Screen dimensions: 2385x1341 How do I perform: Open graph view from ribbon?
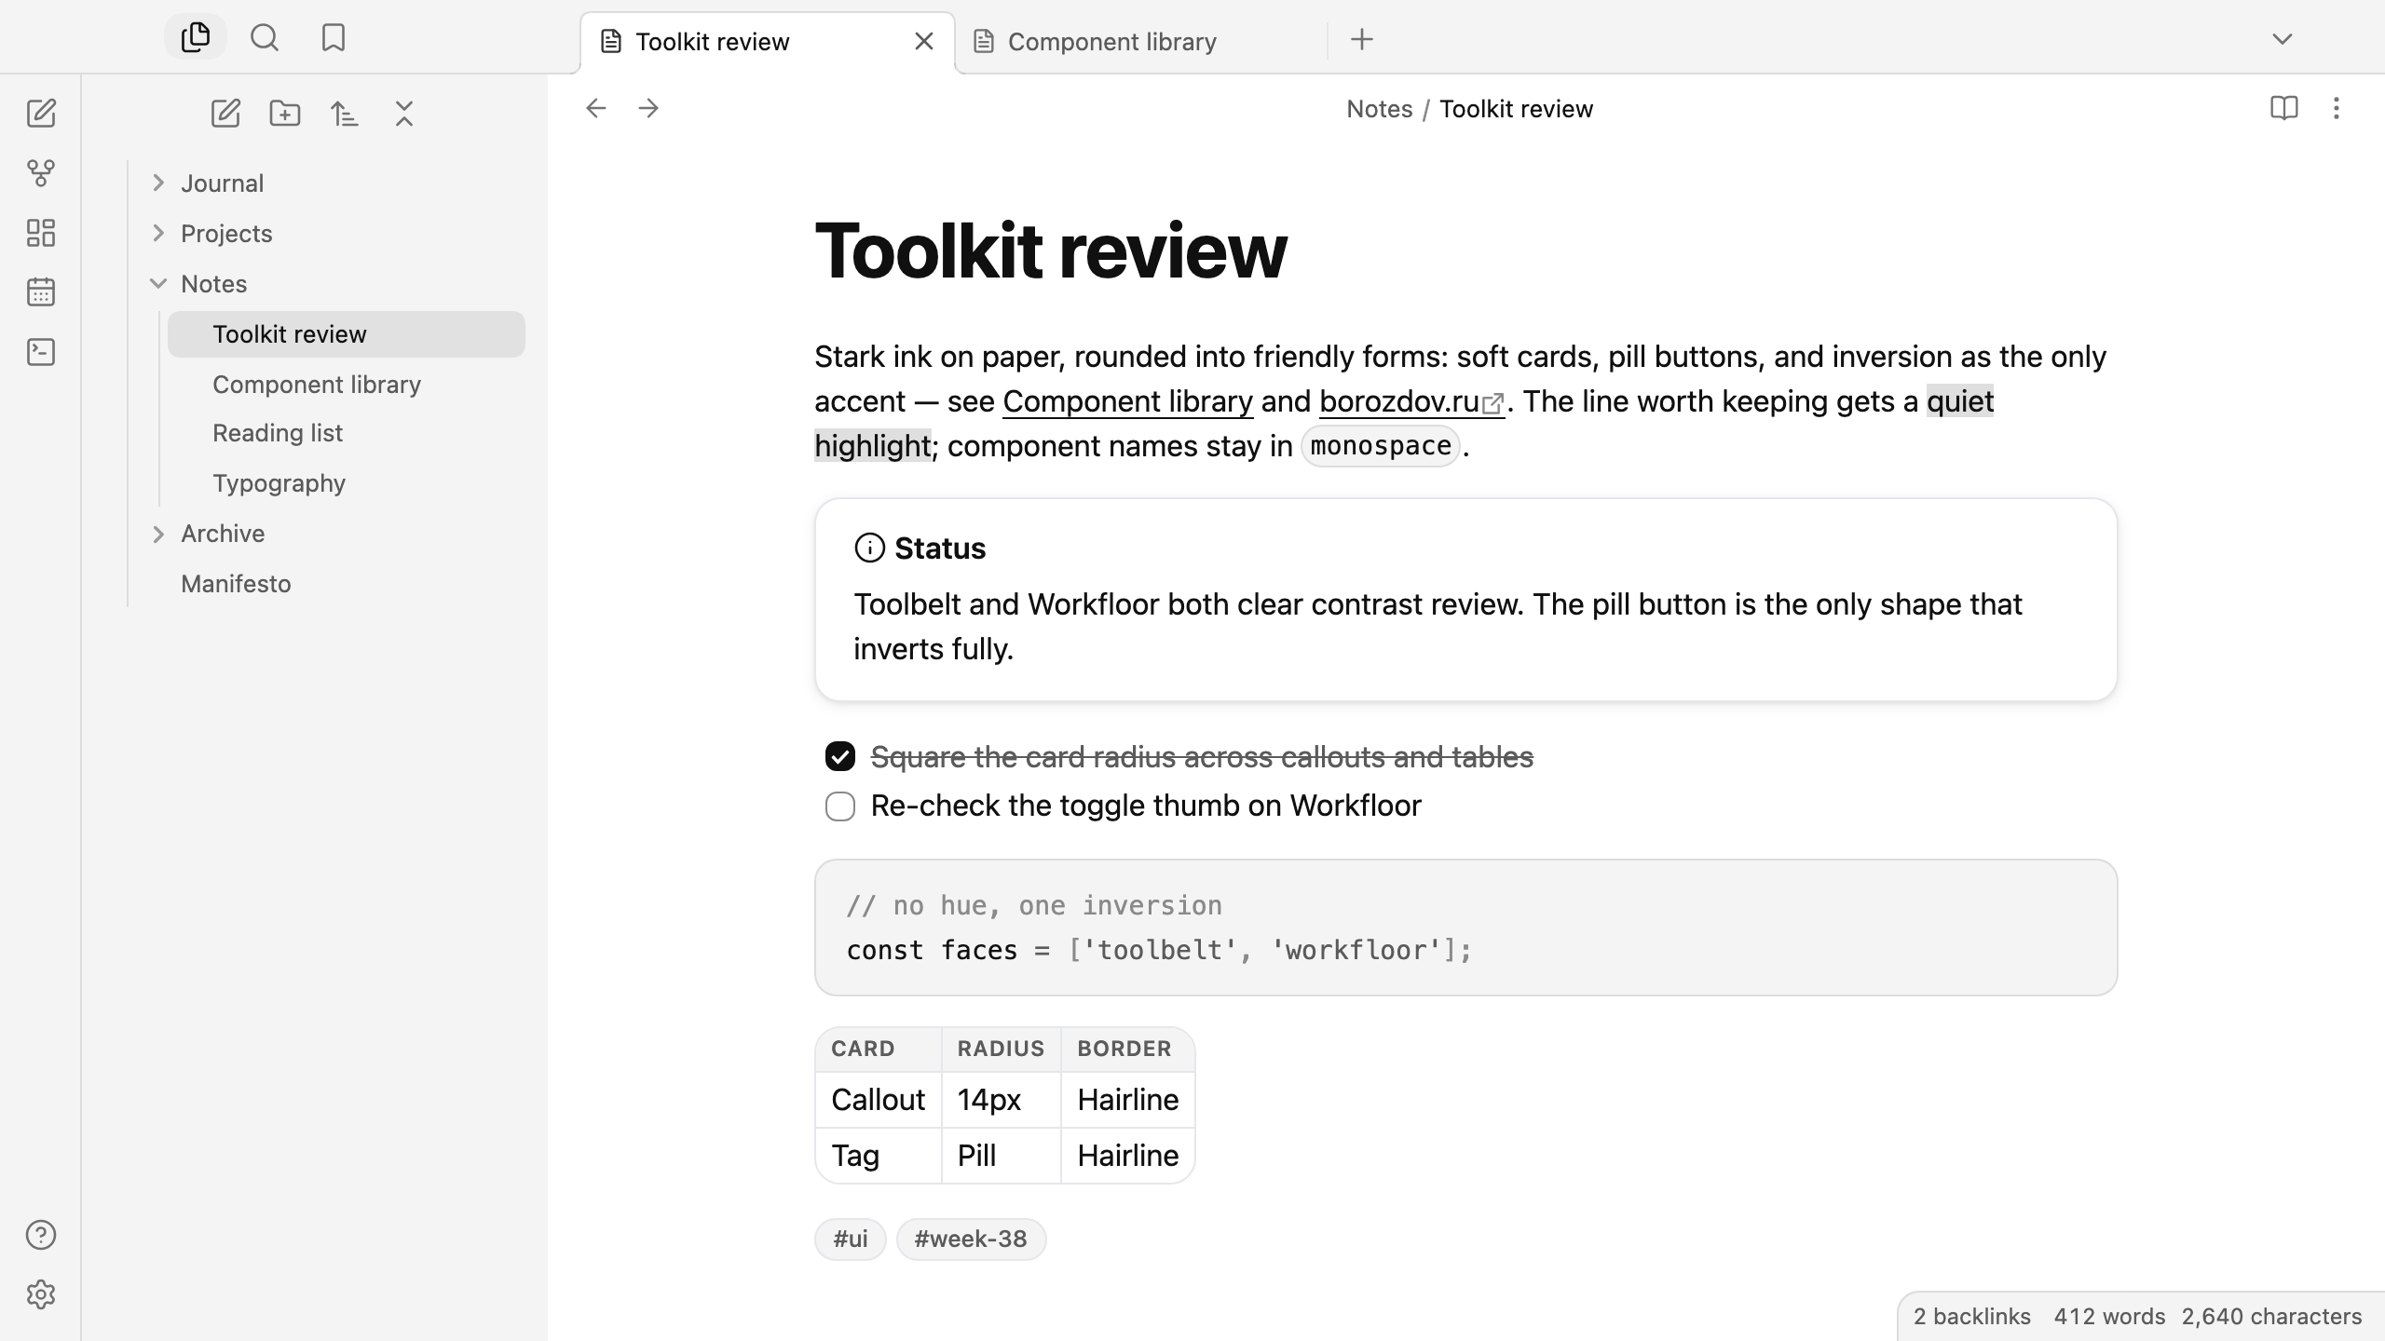click(x=41, y=173)
